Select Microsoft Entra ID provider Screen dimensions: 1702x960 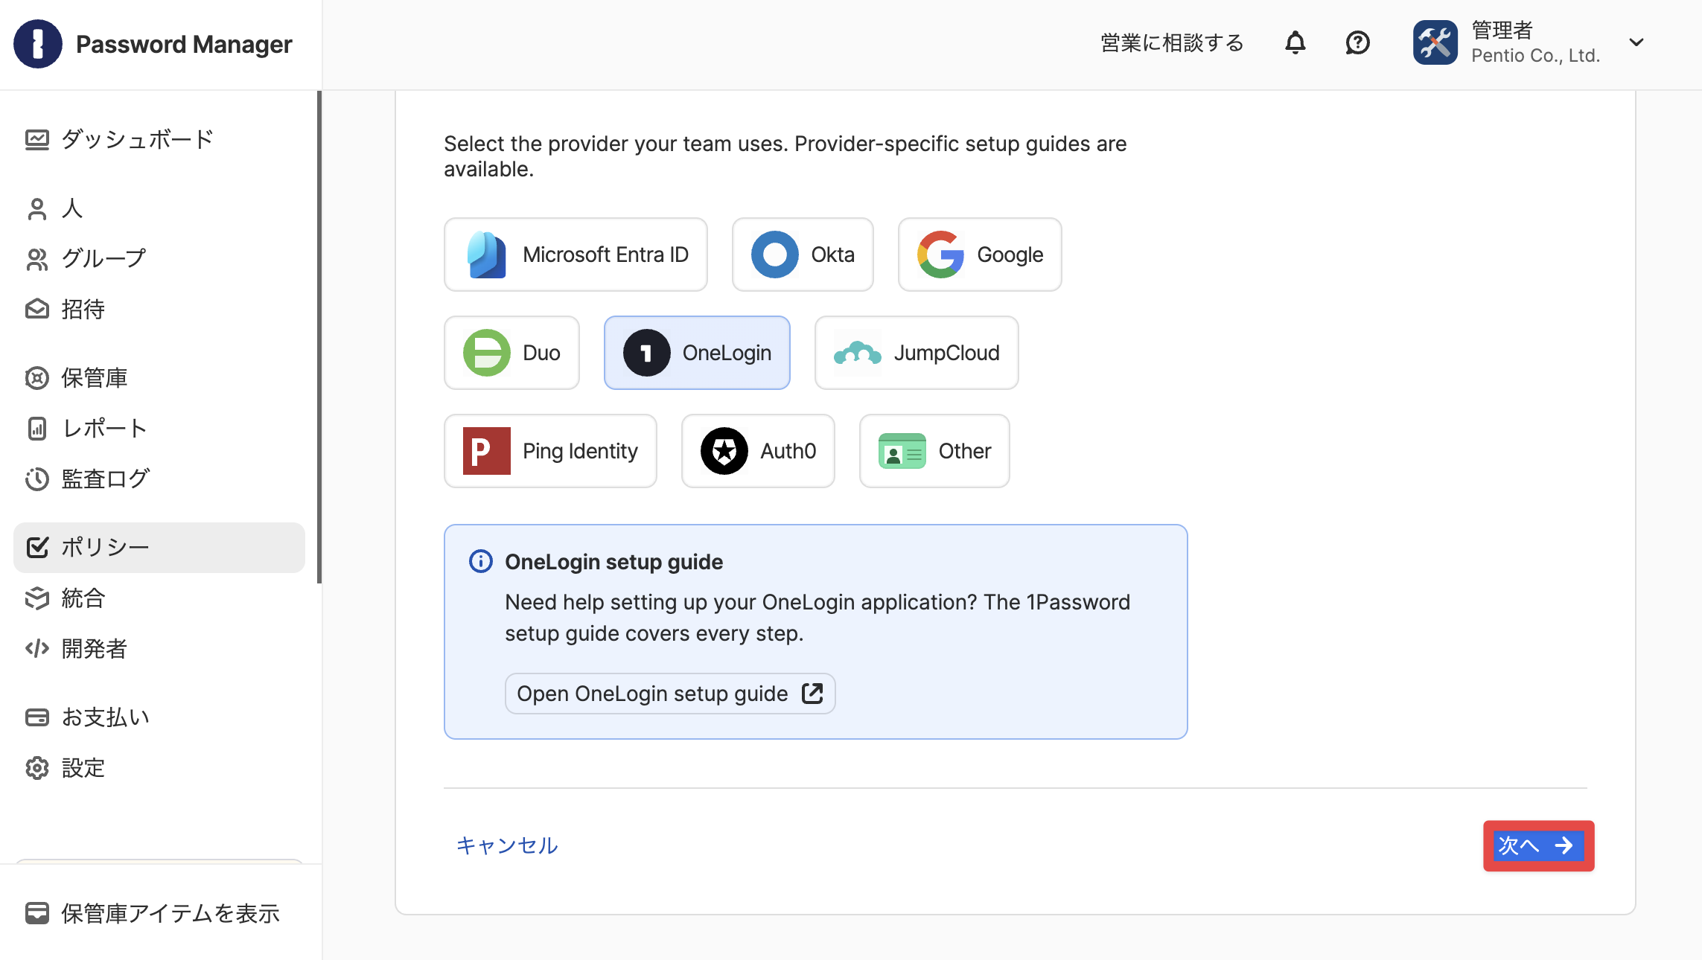576,255
